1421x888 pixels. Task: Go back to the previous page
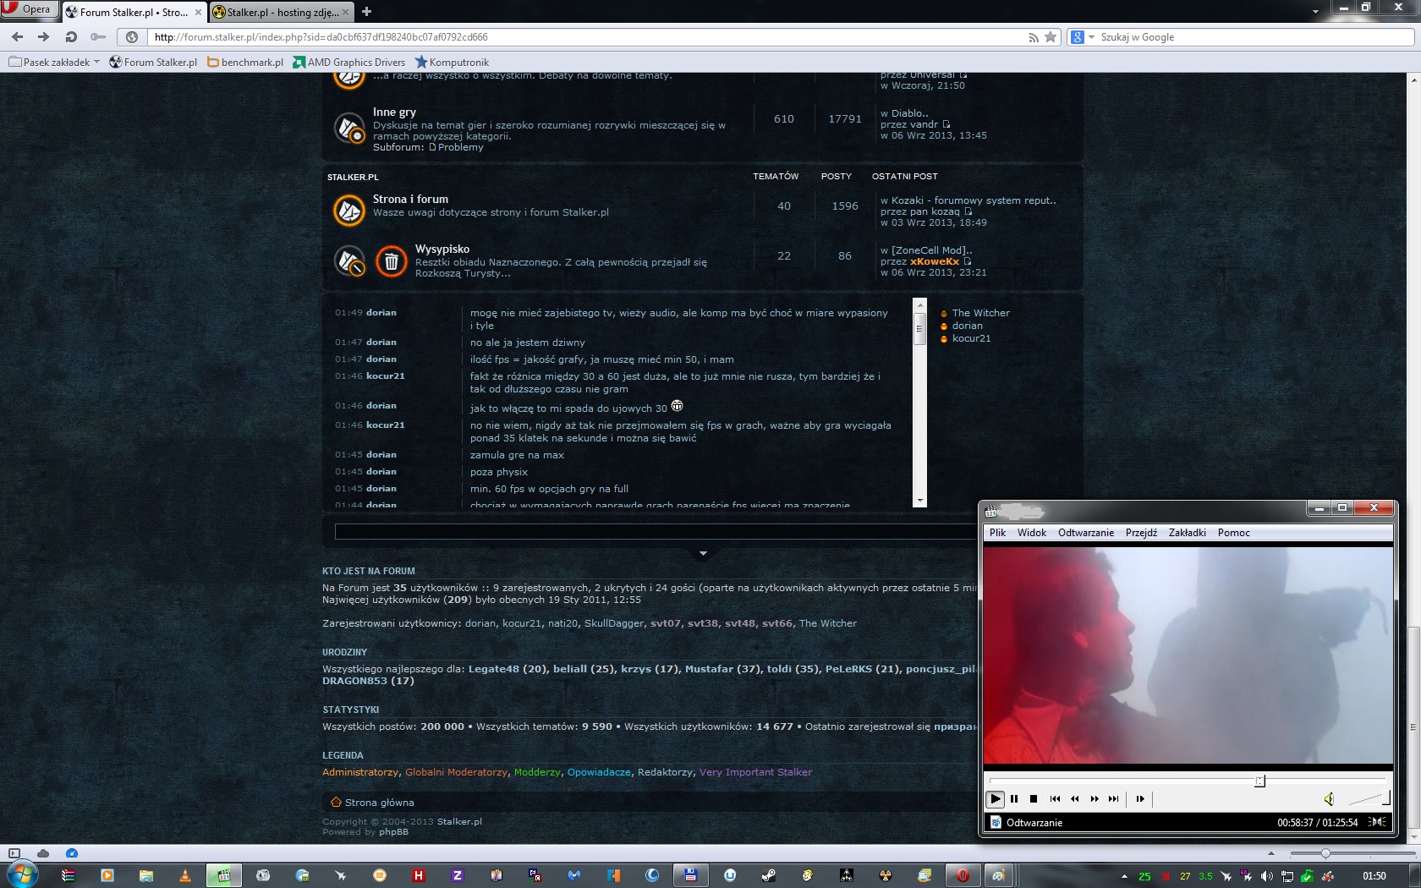coord(18,37)
